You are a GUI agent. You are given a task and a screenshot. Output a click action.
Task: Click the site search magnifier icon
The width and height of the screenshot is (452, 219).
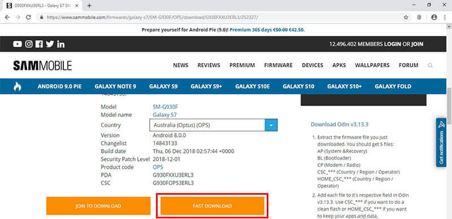coord(430,65)
